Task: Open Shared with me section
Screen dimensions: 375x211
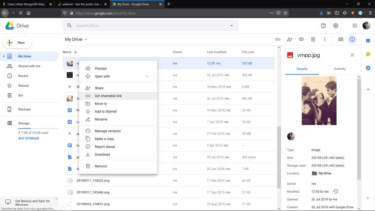Action: click(29, 66)
